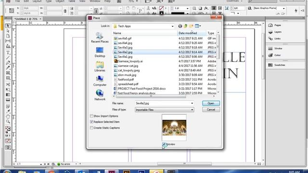Select the Gradient Swatch tool

click(8, 95)
